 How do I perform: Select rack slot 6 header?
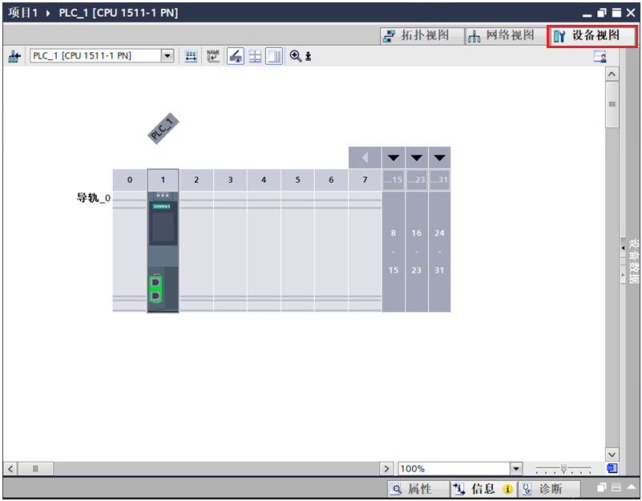coord(331,180)
